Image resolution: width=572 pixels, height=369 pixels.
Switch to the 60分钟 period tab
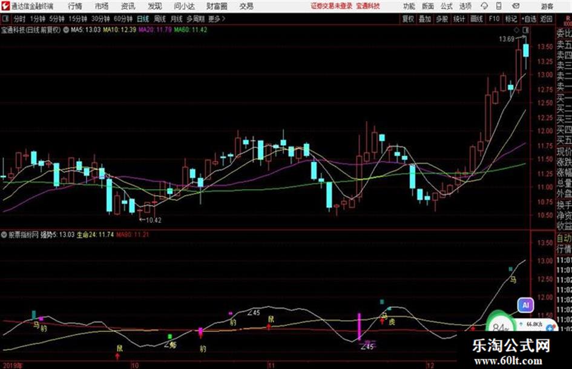point(123,19)
